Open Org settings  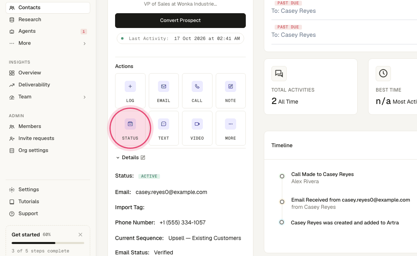(x=48, y=150)
